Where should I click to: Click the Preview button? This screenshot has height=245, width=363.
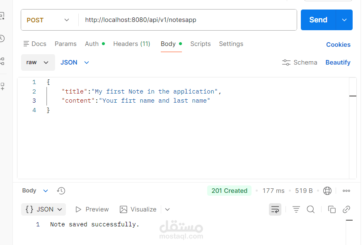point(92,209)
